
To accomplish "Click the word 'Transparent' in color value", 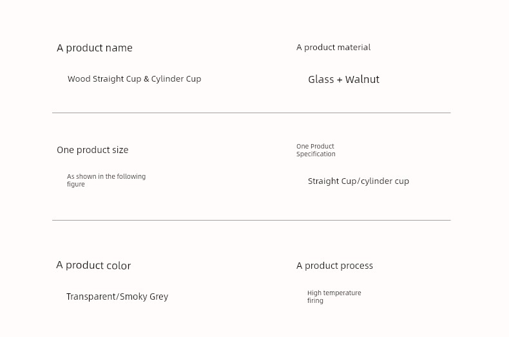I will point(91,296).
